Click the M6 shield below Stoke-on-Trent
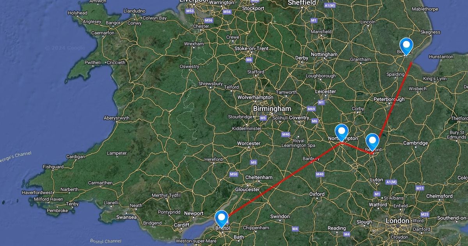The width and height of the screenshot is (468, 246). (x=249, y=60)
